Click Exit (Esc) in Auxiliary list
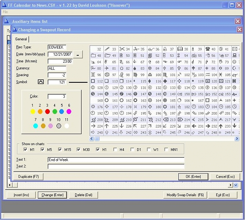The width and height of the screenshot is (245, 220). point(223,195)
